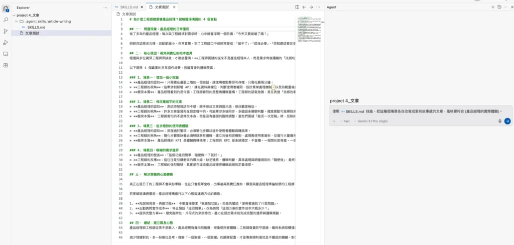Open the Remote Explorer icon in activity bar

(x=6, y=54)
